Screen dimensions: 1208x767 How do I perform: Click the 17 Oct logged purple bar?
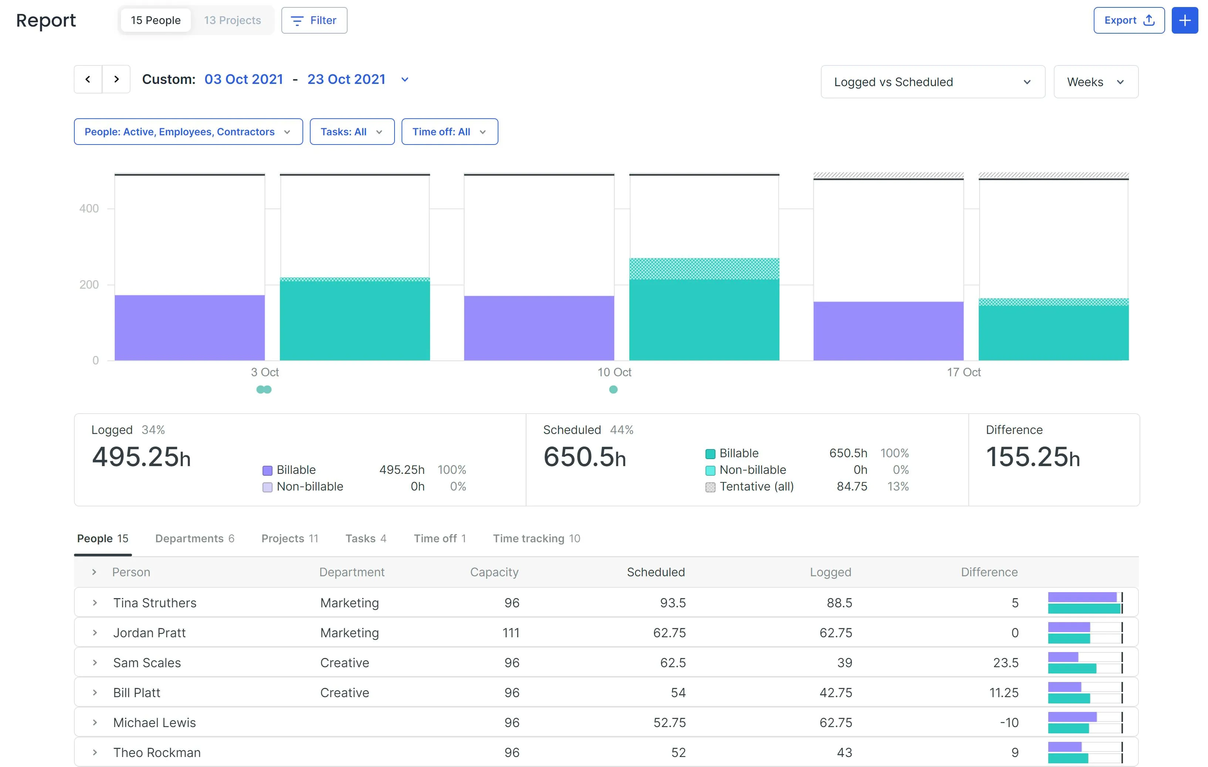[889, 331]
